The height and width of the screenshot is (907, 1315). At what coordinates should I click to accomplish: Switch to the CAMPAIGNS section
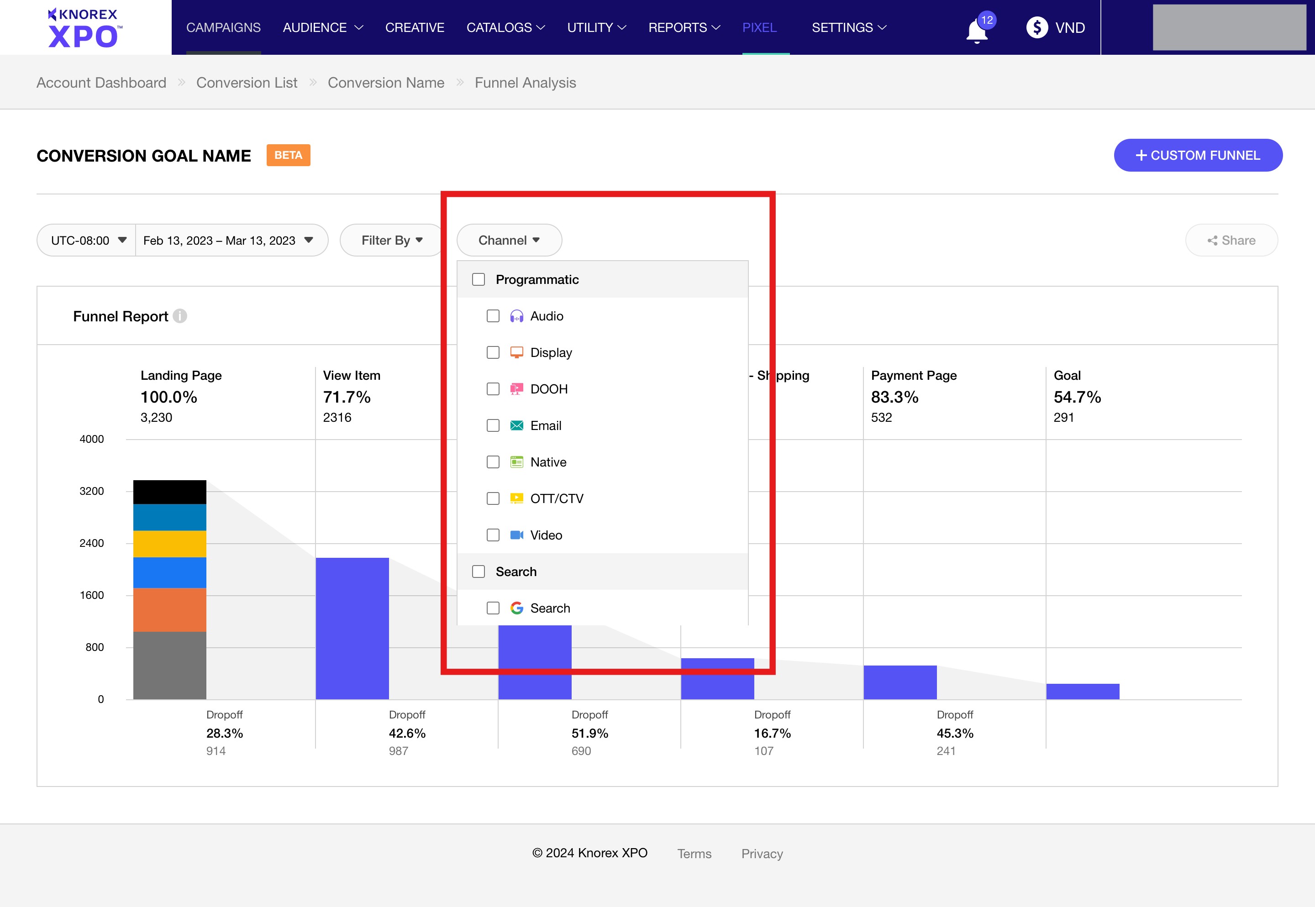(x=223, y=27)
